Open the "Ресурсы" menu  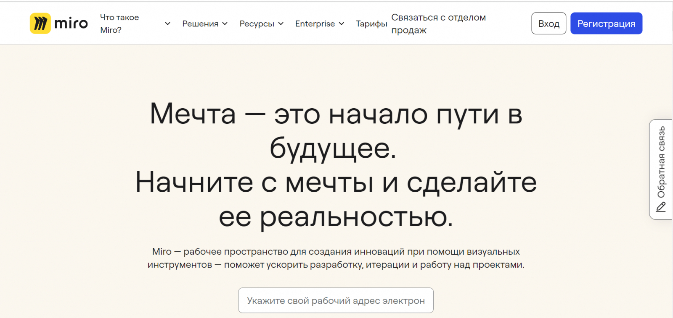tap(257, 24)
